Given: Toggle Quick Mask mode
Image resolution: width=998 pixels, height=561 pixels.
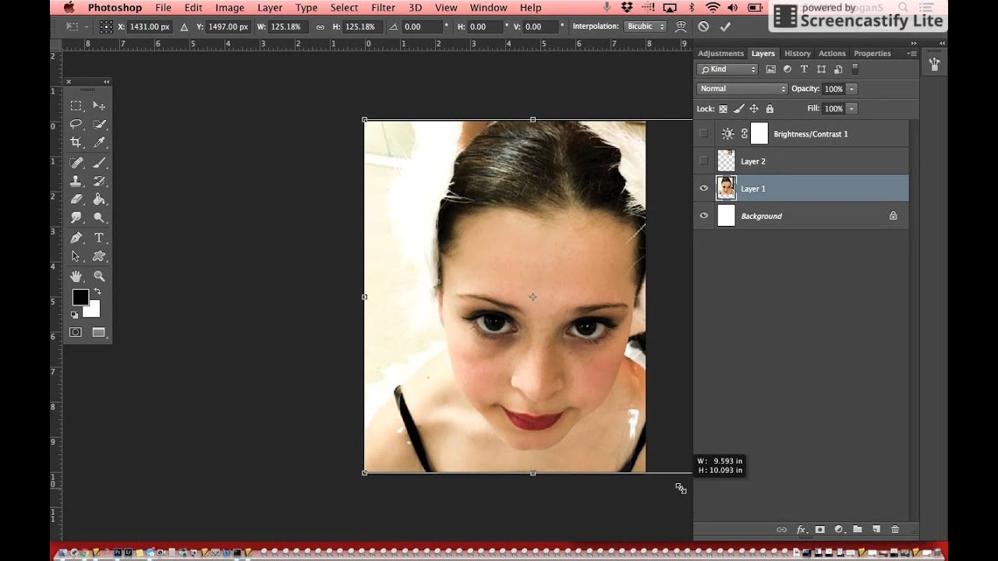Looking at the screenshot, I should pos(76,332).
